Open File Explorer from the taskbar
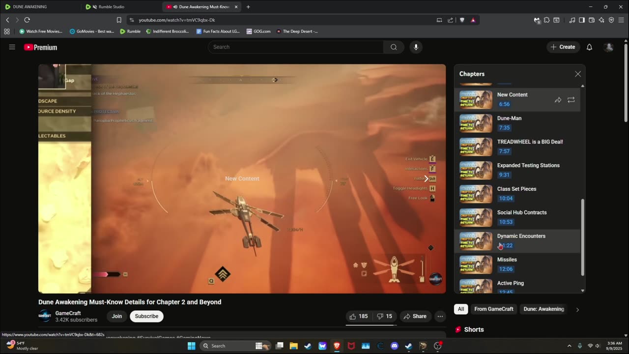Screen dimensions: 629x354 click(293, 346)
